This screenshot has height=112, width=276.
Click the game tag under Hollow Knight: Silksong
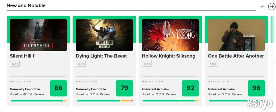pos(147,64)
